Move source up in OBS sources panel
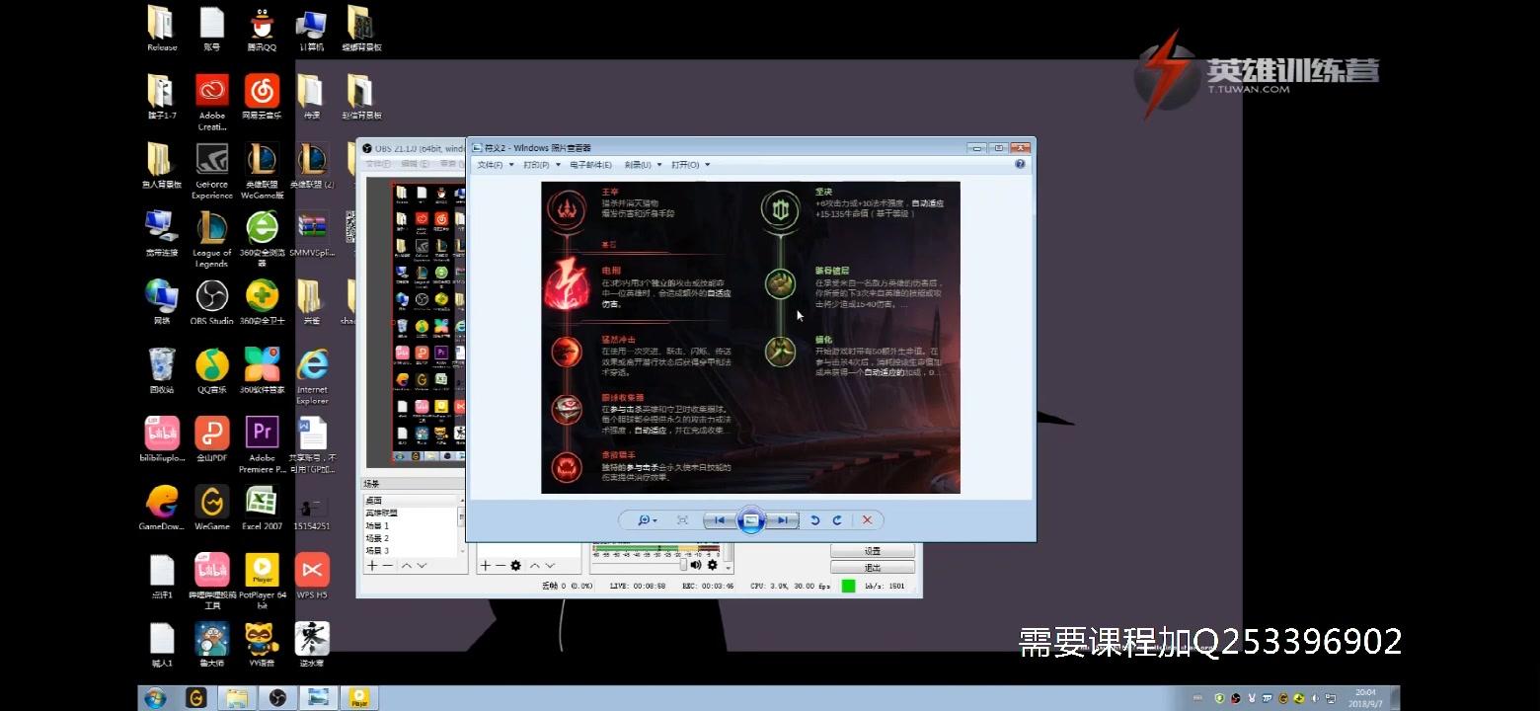The height and width of the screenshot is (711, 1540). (535, 566)
